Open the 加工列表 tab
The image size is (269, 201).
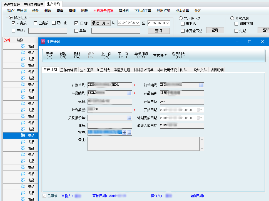tap(103, 70)
